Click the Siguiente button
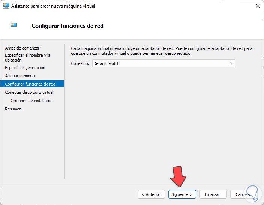 click(182, 194)
